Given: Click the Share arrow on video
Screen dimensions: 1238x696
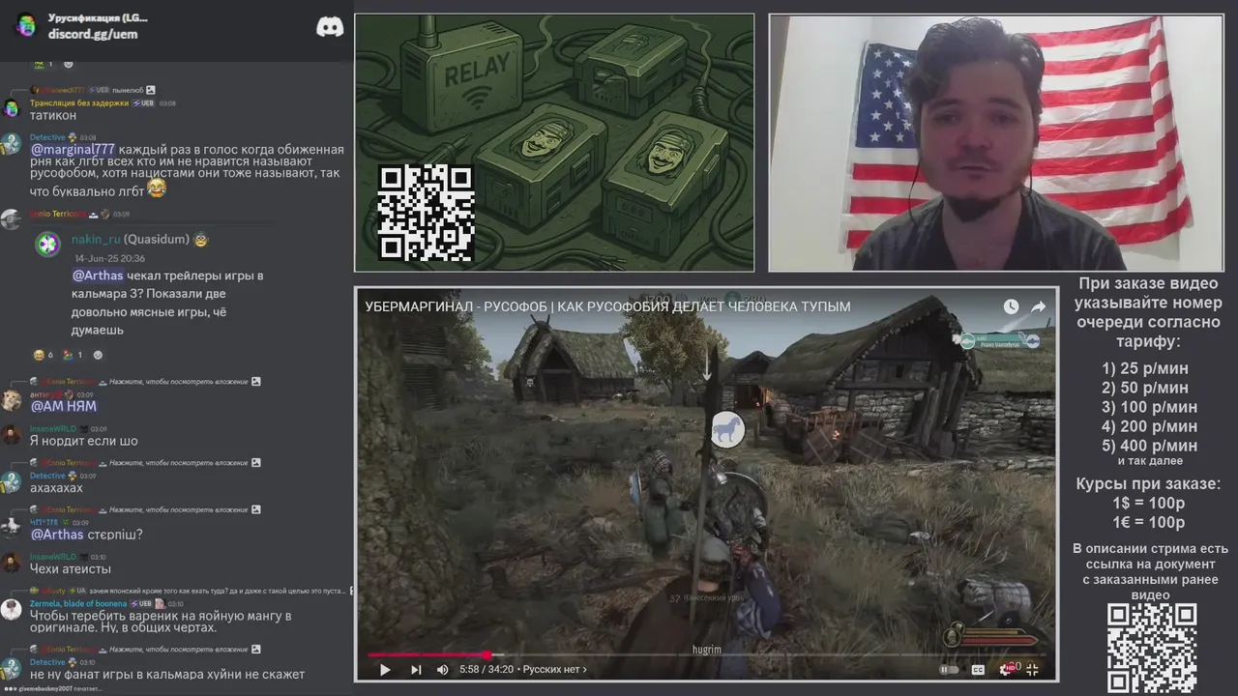Looking at the screenshot, I should [x=1038, y=306].
